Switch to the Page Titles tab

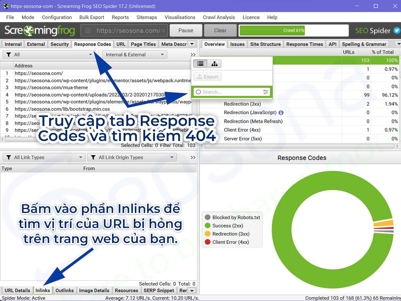tap(143, 44)
